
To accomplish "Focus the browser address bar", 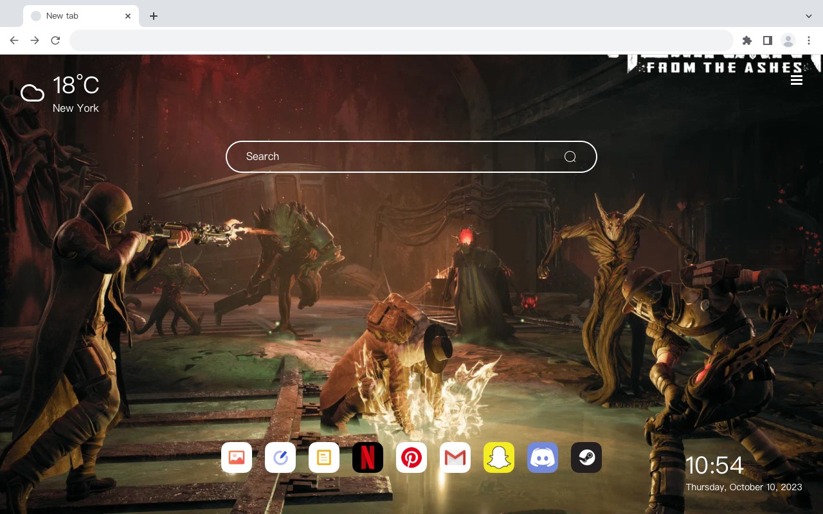I will point(401,40).
